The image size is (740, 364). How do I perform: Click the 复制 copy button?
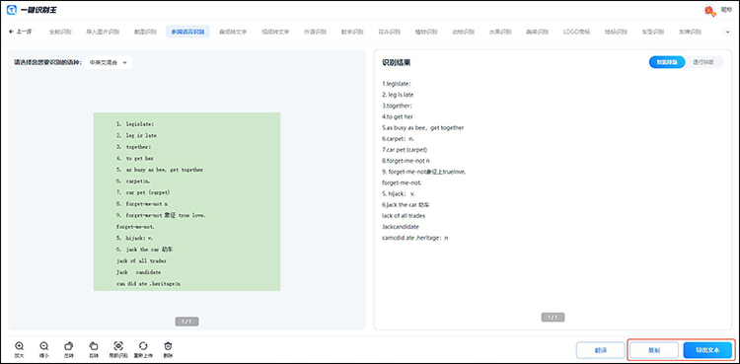(653, 350)
